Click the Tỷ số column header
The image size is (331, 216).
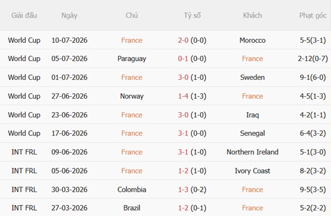coord(192,16)
